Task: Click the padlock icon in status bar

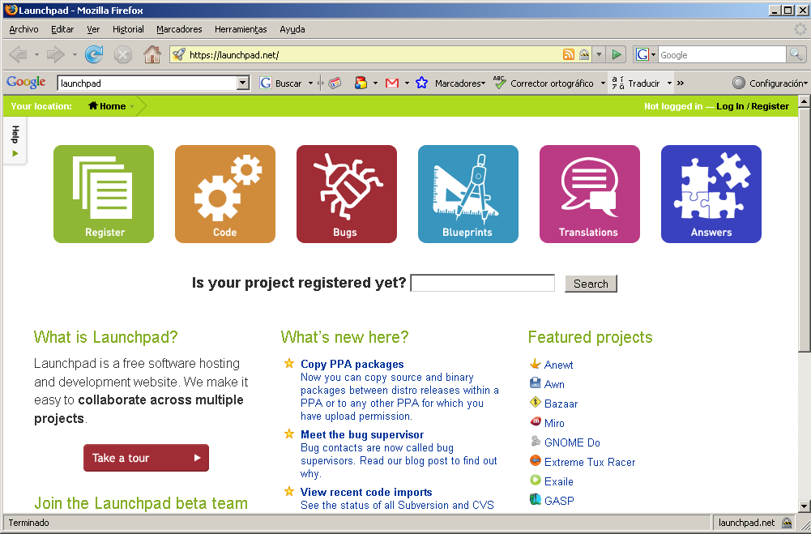Action: pos(787,523)
